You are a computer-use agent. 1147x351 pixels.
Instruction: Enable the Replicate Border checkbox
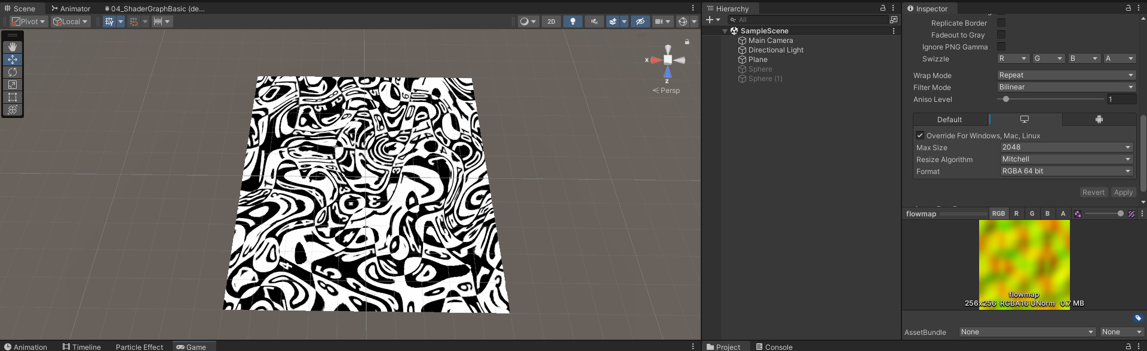coord(1001,23)
